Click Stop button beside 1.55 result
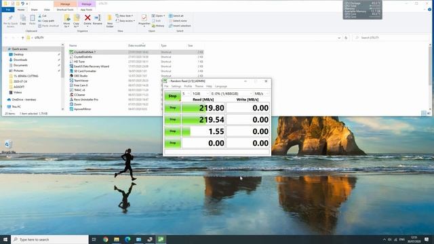The image size is (434, 244). tap(172, 131)
